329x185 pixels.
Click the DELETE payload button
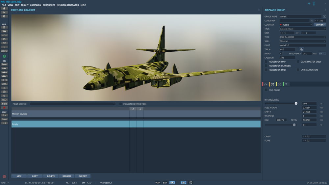(51, 176)
